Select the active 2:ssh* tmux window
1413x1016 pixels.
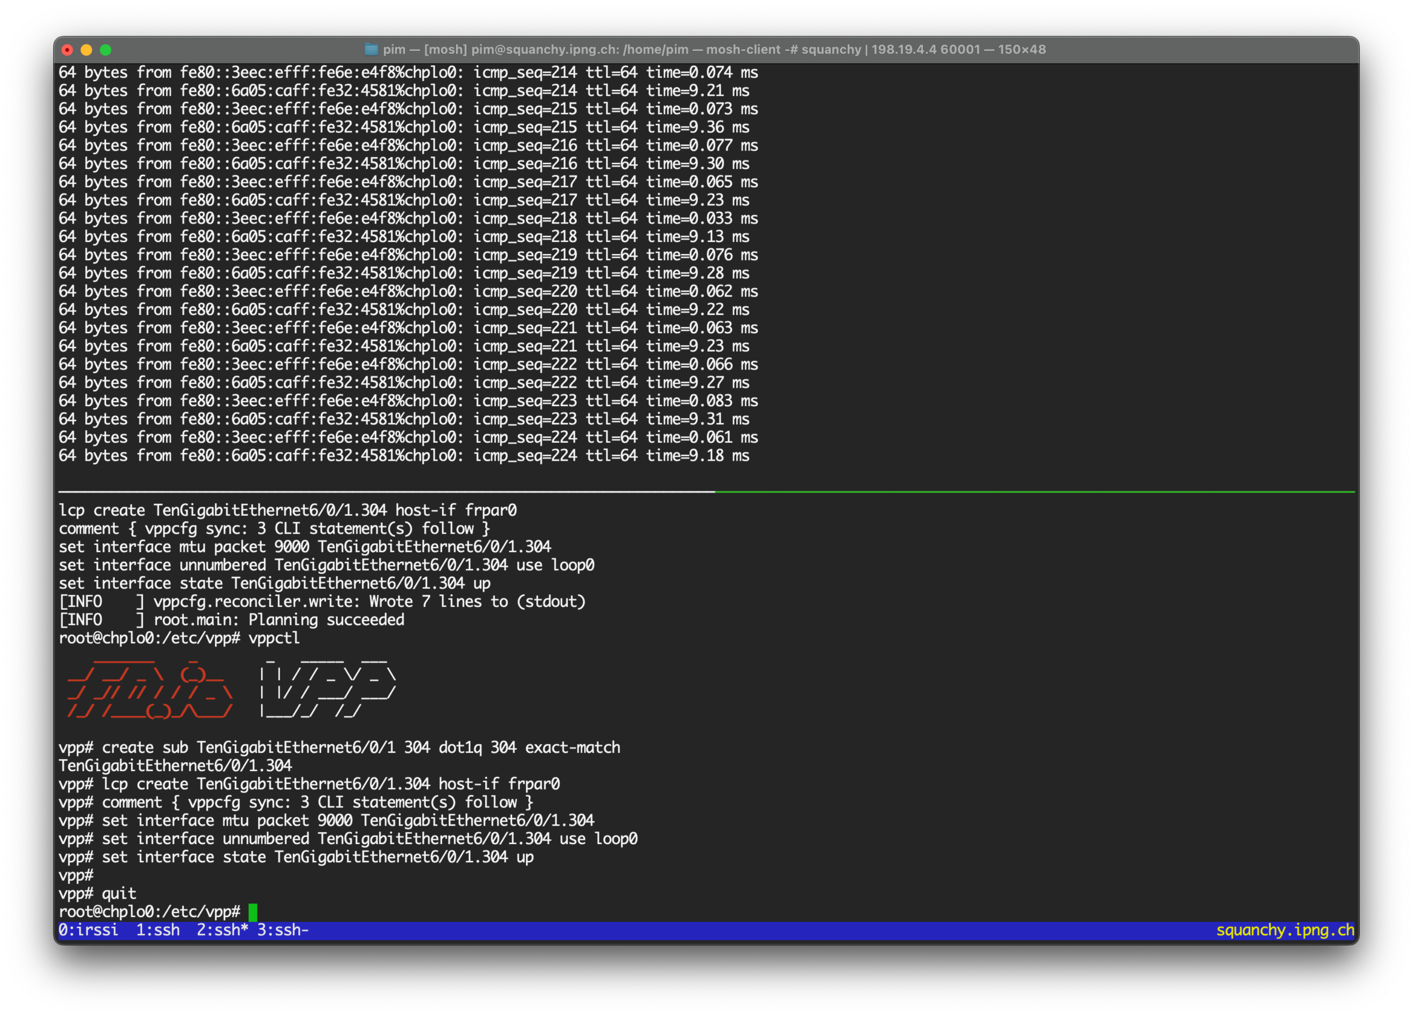(222, 930)
